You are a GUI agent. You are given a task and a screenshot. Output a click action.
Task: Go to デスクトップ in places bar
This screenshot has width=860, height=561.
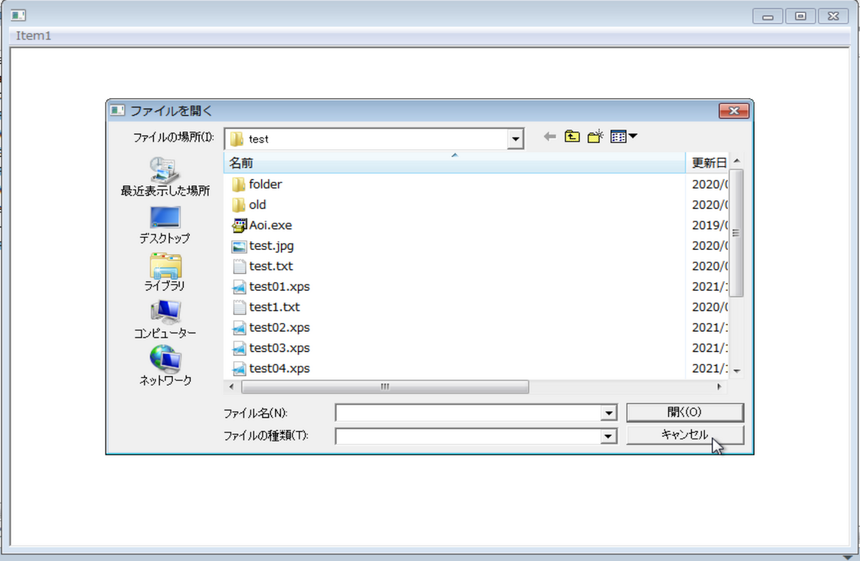pyautogui.click(x=166, y=225)
